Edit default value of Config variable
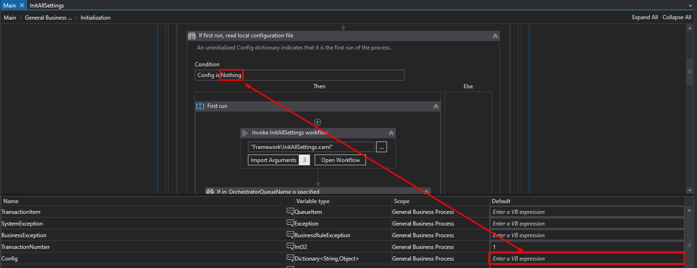The image size is (697, 268). tap(587, 259)
